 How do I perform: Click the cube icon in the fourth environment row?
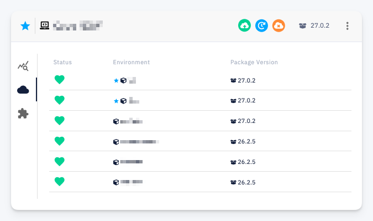pyautogui.click(x=116, y=142)
